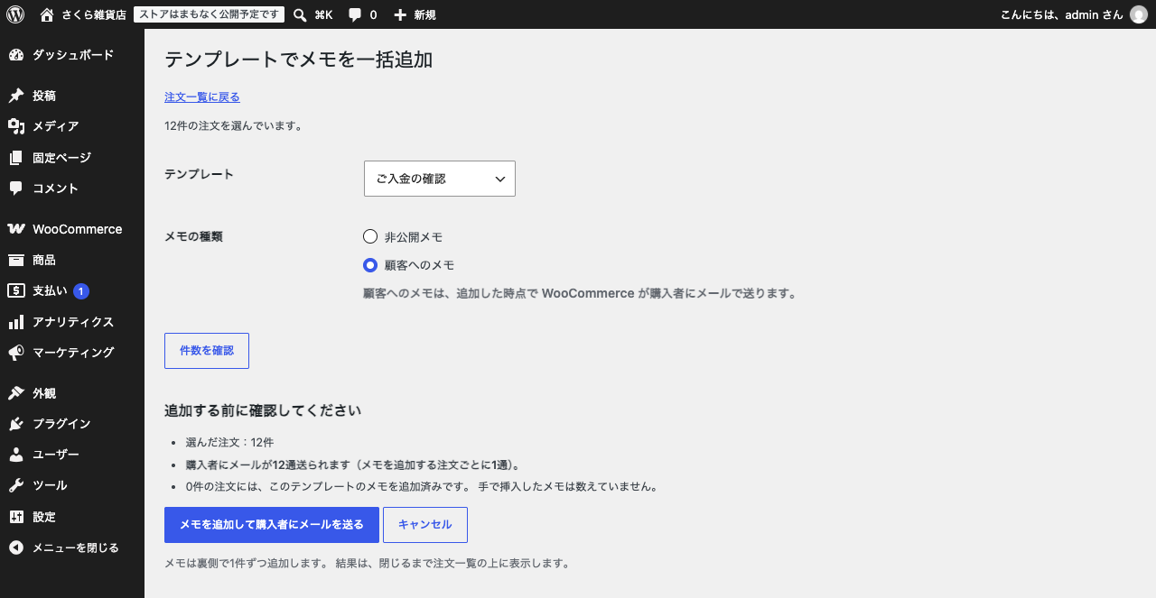Click the plus icon for 新規
This screenshot has width=1156, height=598.
coord(401,14)
